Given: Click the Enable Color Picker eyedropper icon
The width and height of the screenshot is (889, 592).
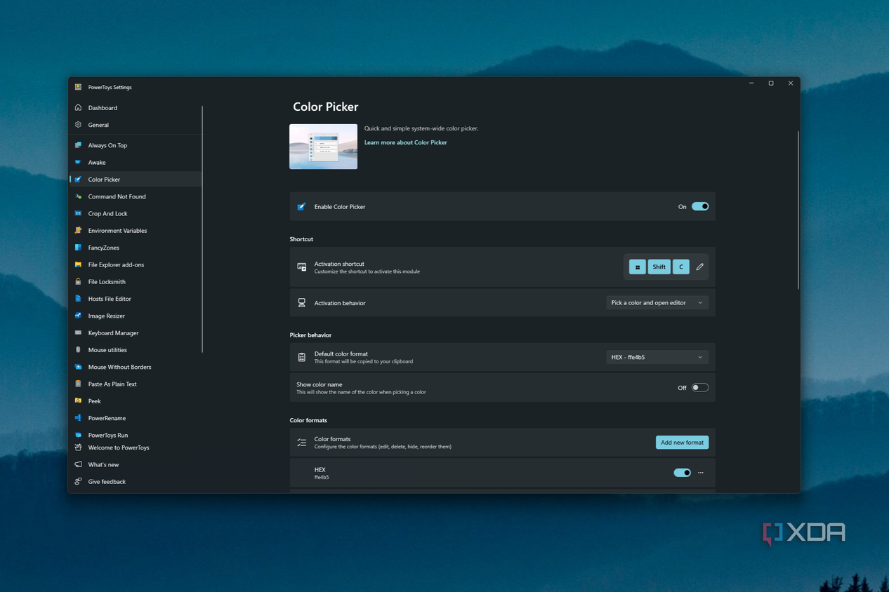Looking at the screenshot, I should point(302,207).
